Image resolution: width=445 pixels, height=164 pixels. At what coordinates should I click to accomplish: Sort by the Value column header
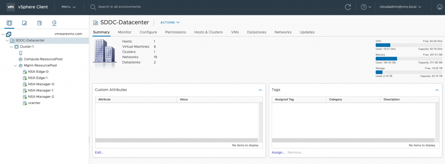coord(219,100)
